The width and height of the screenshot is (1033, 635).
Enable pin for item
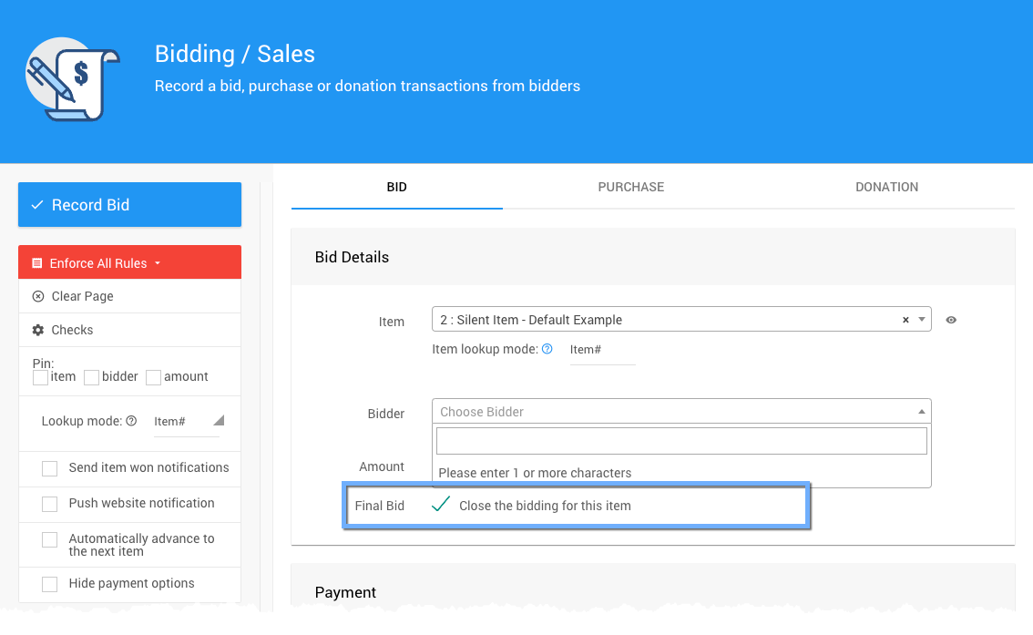coord(40,377)
